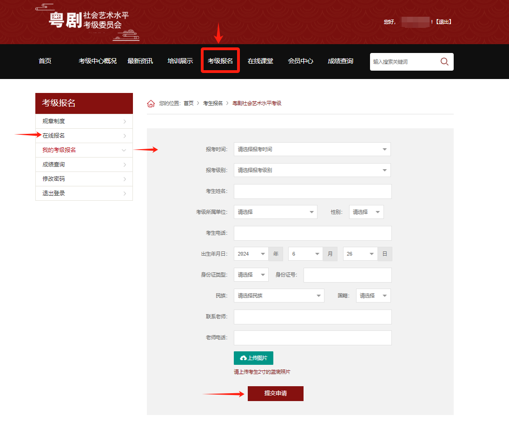Click the 粤剧 site logo
The image size is (509, 435).
coord(88,22)
